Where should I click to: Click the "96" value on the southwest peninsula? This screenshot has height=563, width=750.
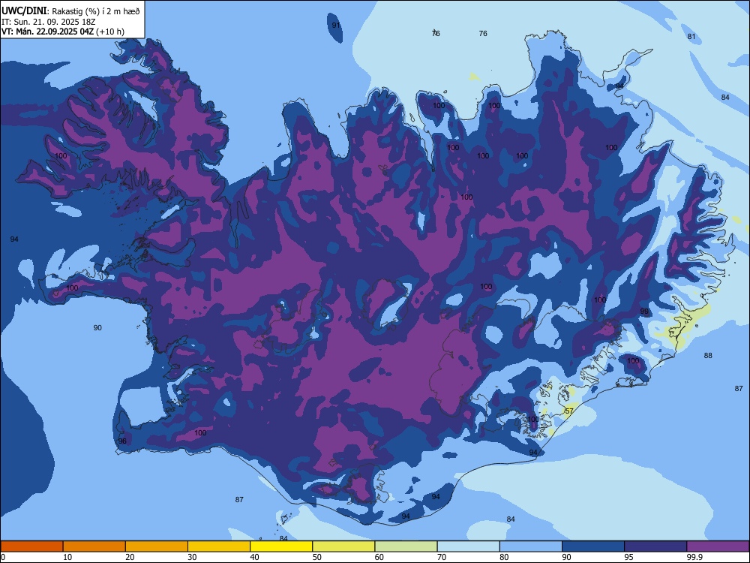click(122, 441)
